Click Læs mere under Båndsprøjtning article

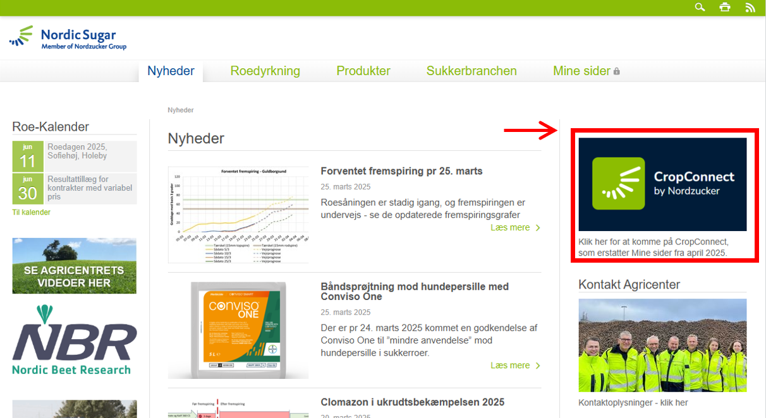point(514,365)
